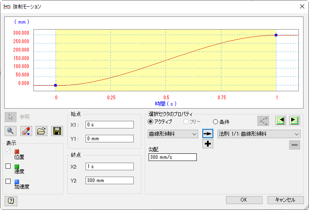The height and width of the screenshot is (210, 309).
Task: Click the 150.000 axis label
Action: (x=21, y=58)
